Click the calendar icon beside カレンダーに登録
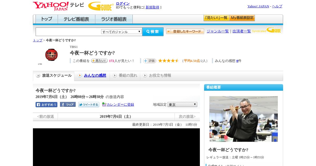 pyautogui.click(x=104, y=104)
